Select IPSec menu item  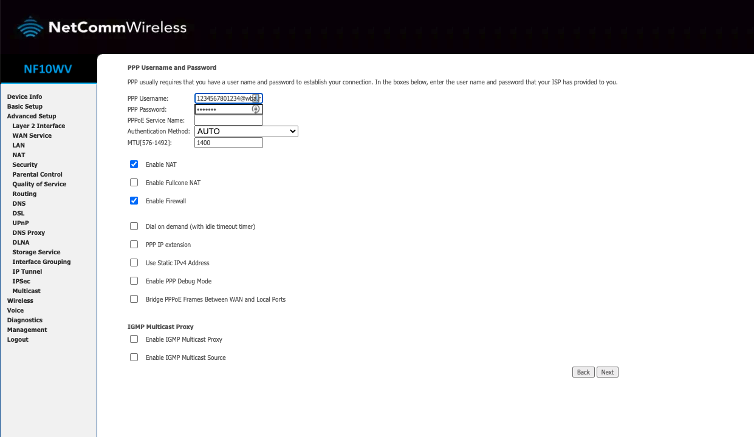point(21,282)
